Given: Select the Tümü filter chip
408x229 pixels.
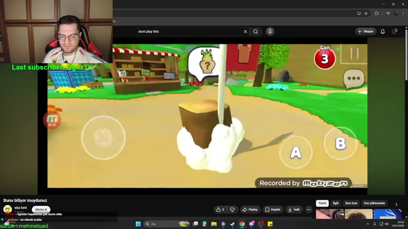Looking at the screenshot, I should (322, 203).
